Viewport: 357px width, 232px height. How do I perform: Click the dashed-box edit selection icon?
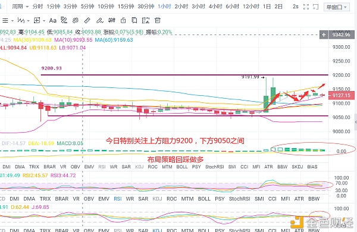click(146, 20)
